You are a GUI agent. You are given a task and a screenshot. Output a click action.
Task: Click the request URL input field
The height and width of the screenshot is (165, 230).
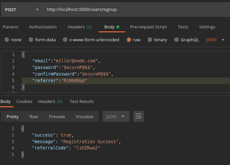135,10
